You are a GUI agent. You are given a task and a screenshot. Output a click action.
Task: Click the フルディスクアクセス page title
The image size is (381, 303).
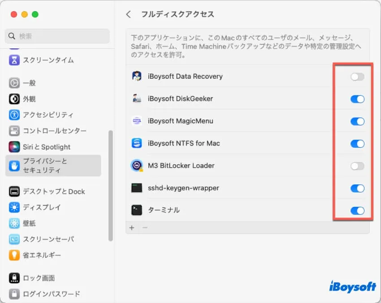(x=178, y=14)
